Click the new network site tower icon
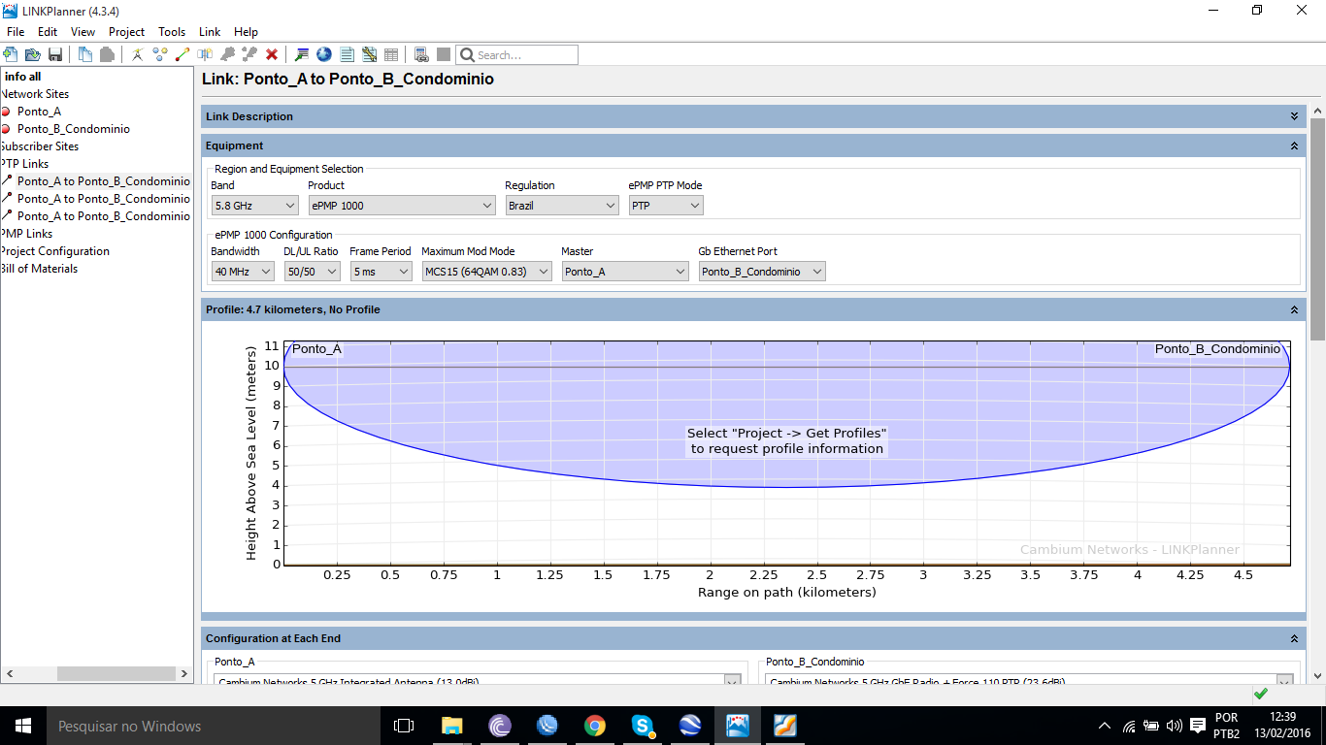Screen dimensions: 1326x745 (x=138, y=55)
